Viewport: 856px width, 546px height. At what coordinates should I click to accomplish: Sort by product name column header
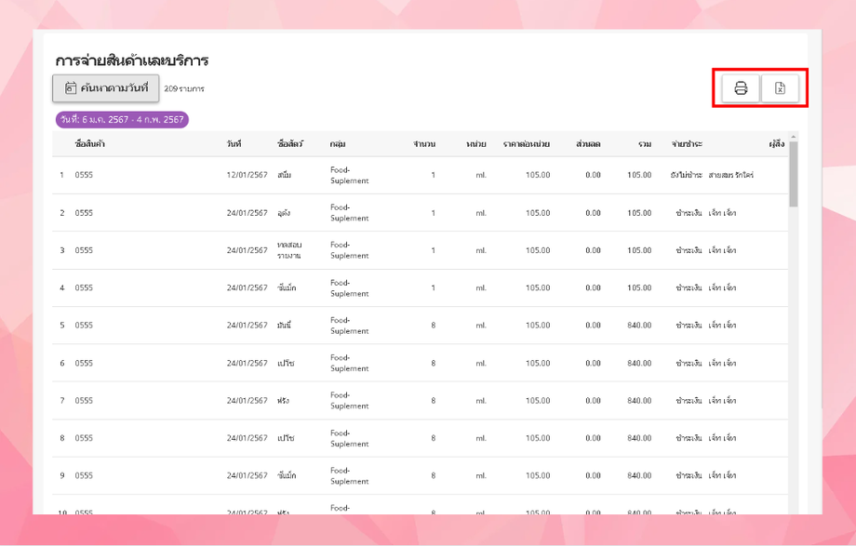90,144
